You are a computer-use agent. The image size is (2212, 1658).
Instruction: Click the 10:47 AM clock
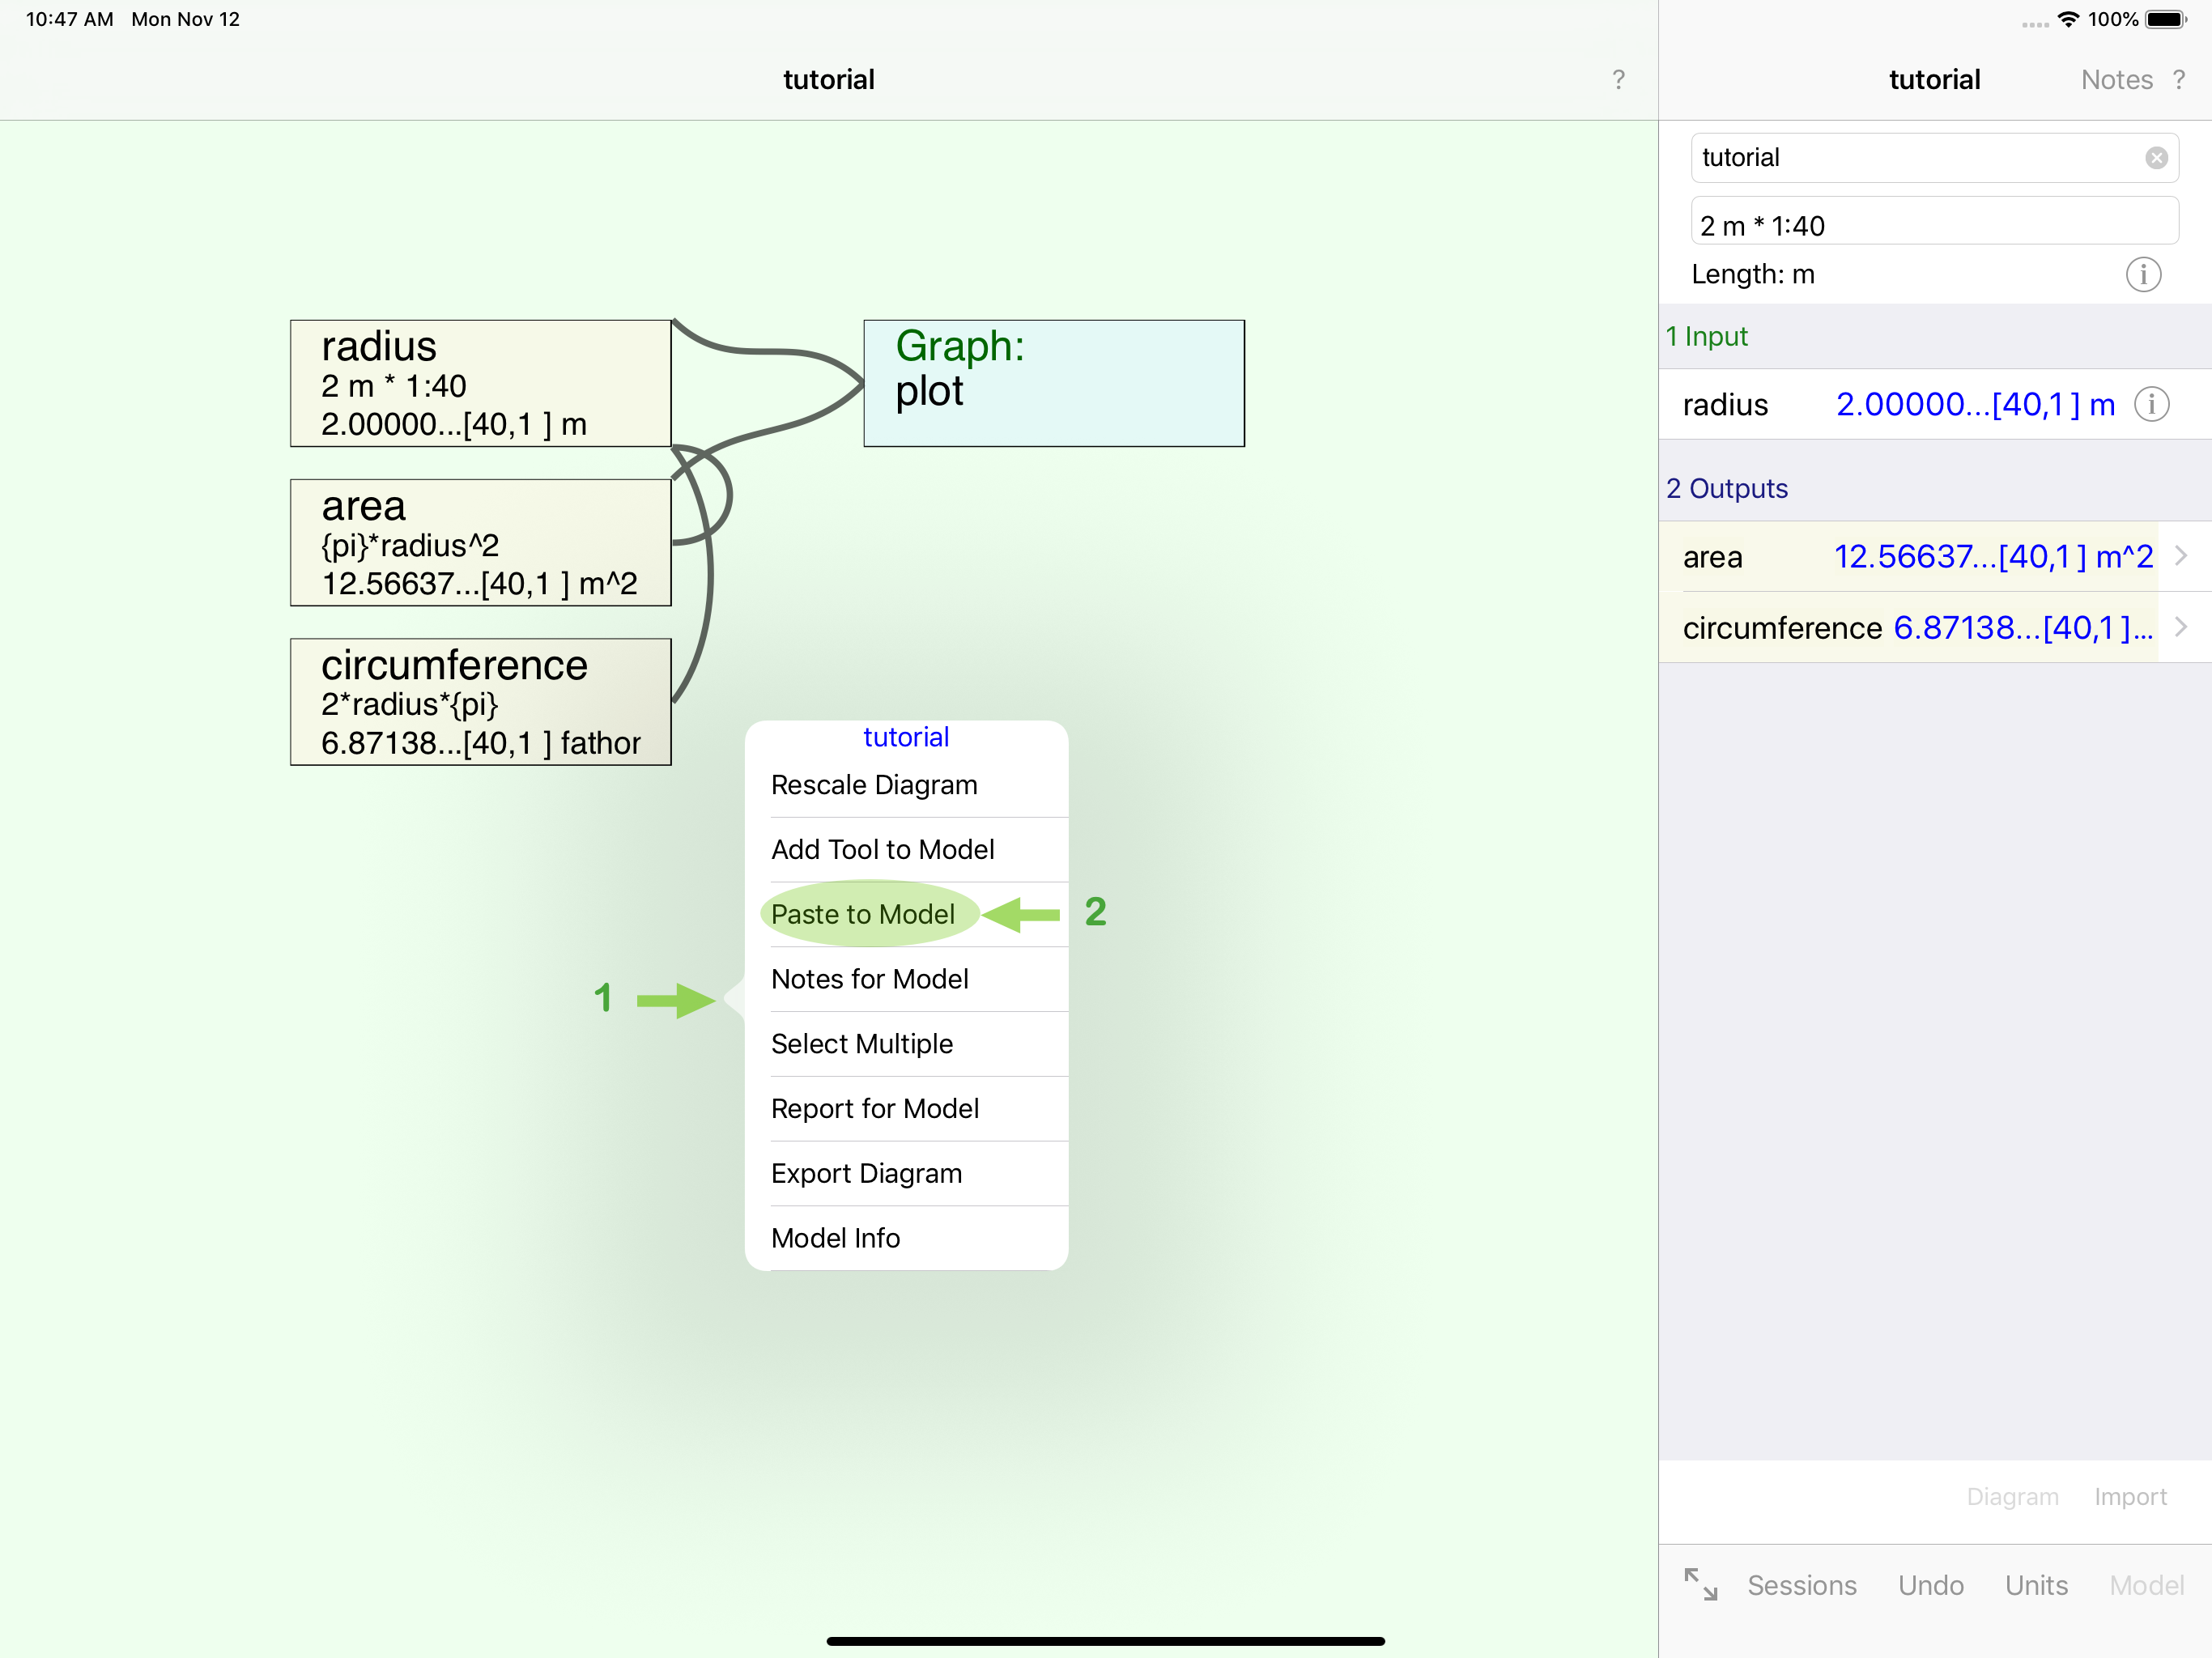pyautogui.click(x=69, y=19)
